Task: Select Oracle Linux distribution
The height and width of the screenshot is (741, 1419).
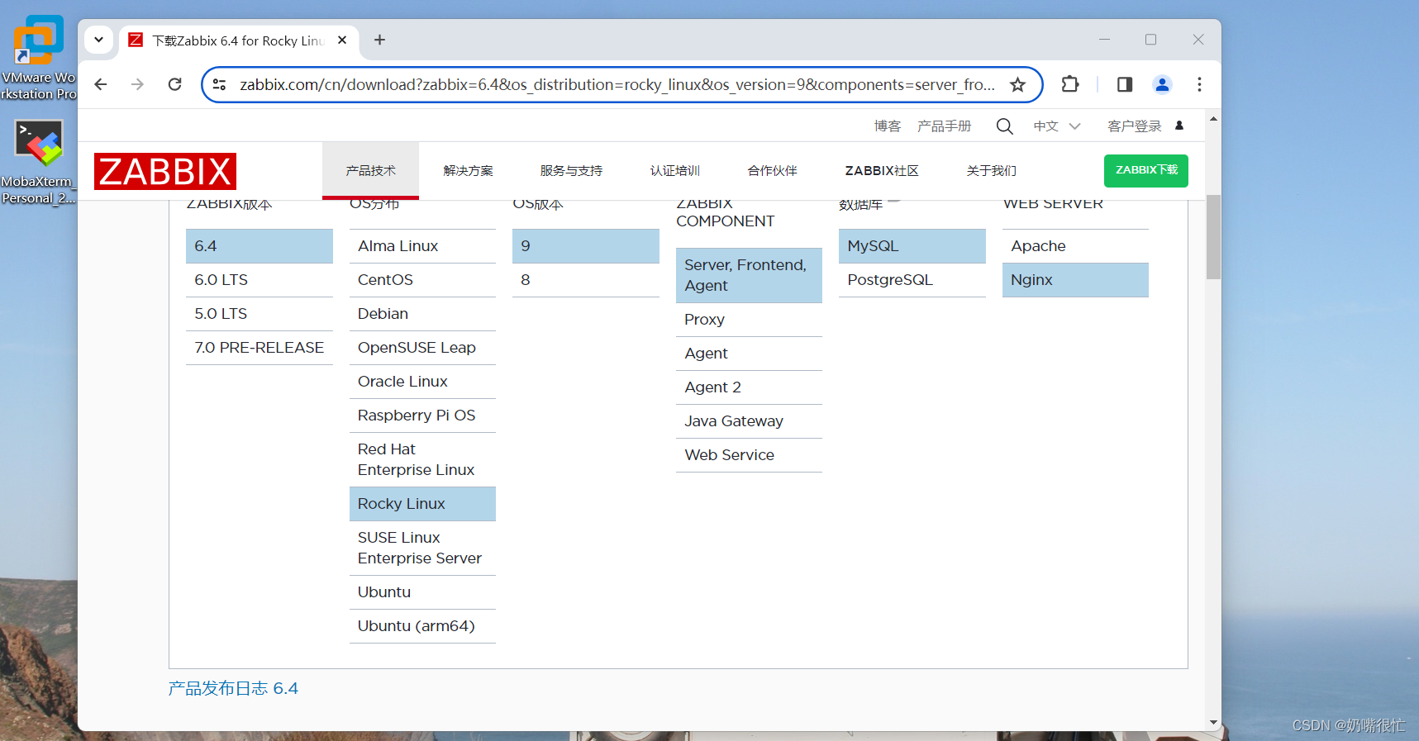Action: coord(422,382)
